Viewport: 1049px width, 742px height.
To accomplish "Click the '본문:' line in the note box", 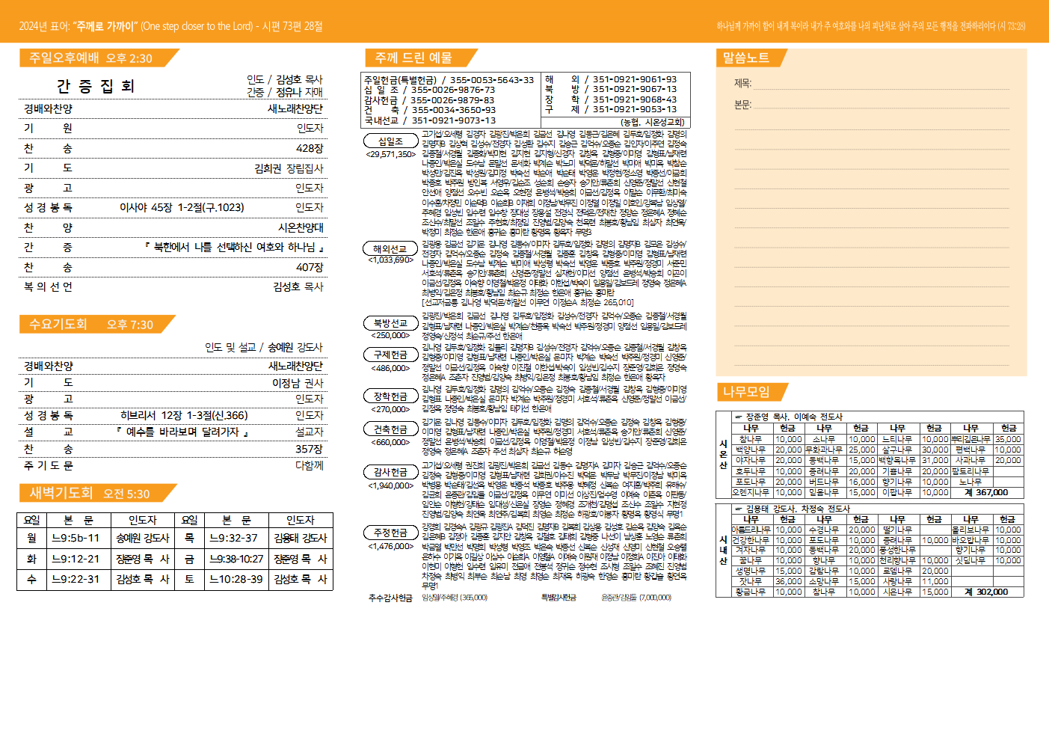I will (872, 105).
